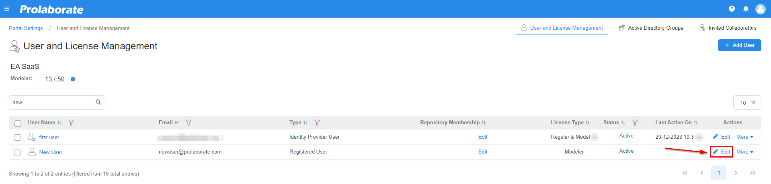
Task: Click New User's person icon
Action: pos(32,152)
